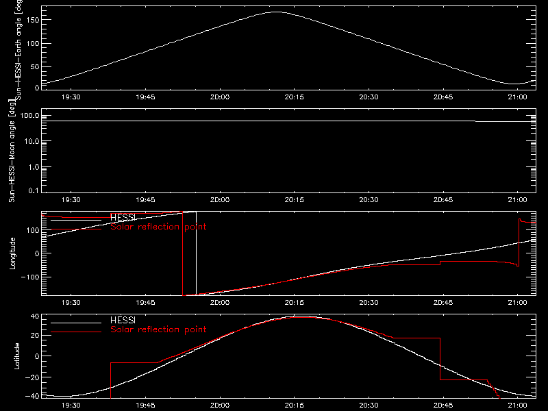Click the 0.1 tick on Moon angle axis
The width and height of the screenshot is (548, 411).
(x=34, y=190)
